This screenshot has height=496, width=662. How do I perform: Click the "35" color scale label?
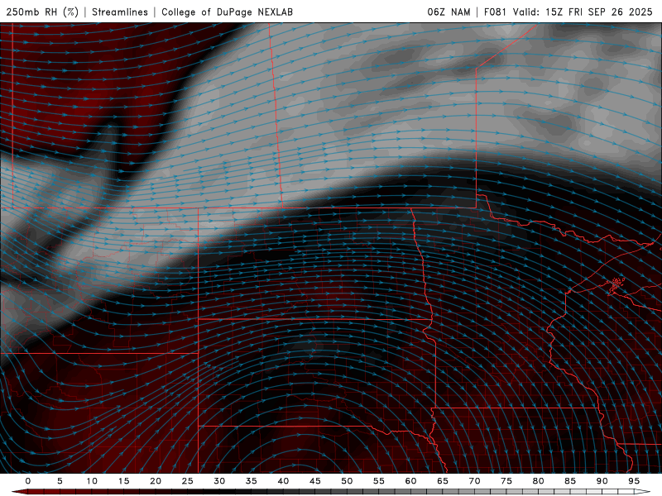click(252, 481)
